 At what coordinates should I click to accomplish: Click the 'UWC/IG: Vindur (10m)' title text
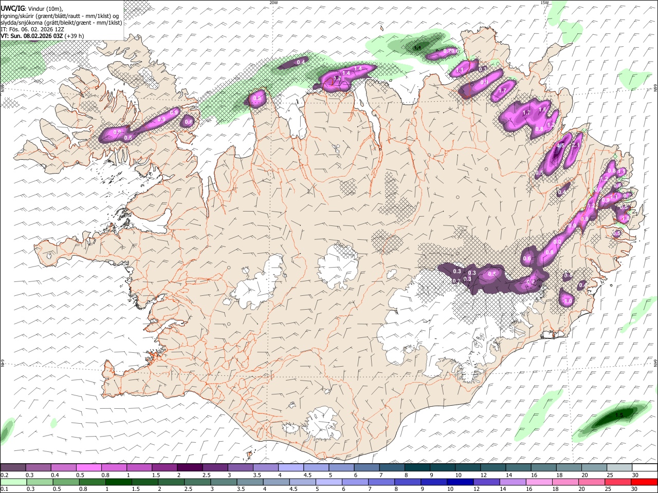point(32,9)
